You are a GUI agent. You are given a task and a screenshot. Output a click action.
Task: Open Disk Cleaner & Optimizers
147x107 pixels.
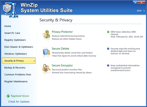tap(19, 47)
